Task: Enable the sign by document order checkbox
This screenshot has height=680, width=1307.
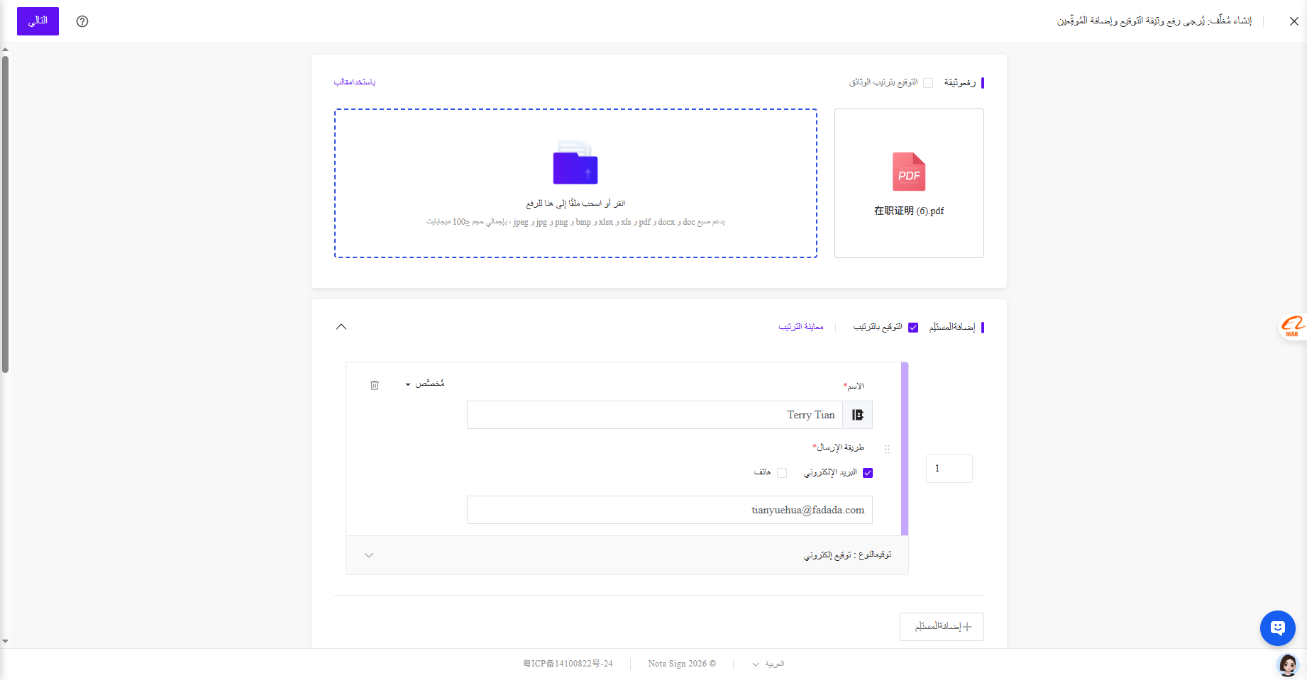Action: [x=928, y=83]
